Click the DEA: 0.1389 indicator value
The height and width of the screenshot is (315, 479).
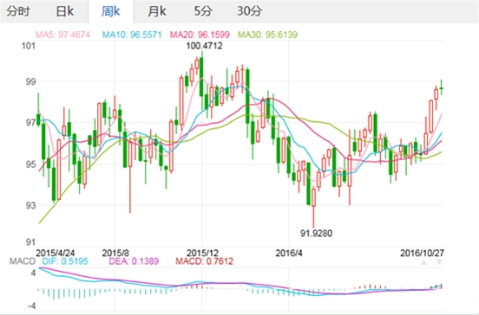pyautogui.click(x=134, y=261)
